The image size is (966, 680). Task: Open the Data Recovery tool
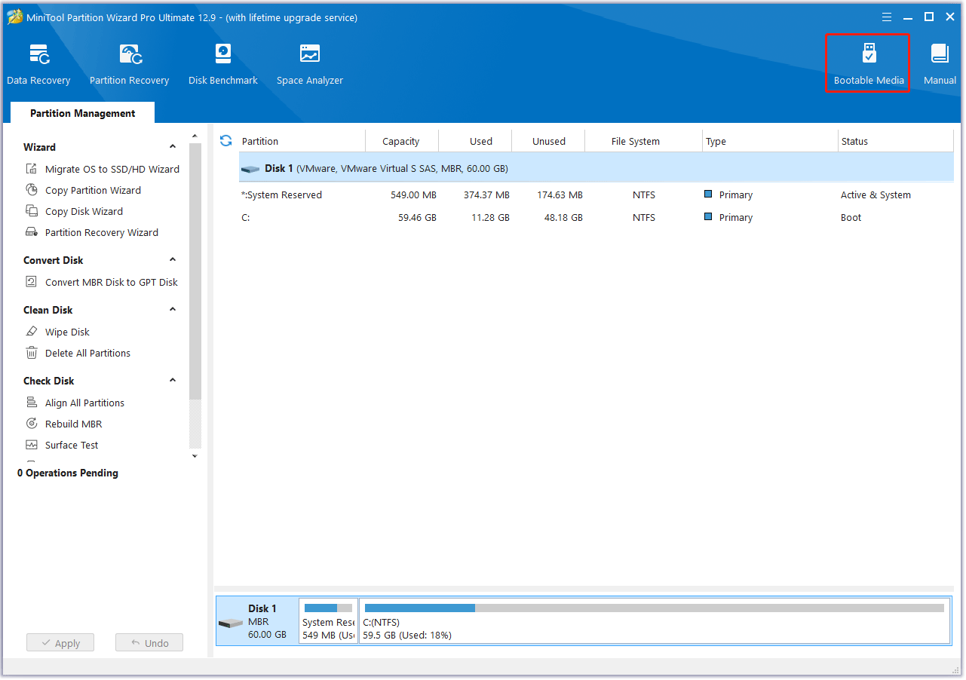click(x=38, y=64)
